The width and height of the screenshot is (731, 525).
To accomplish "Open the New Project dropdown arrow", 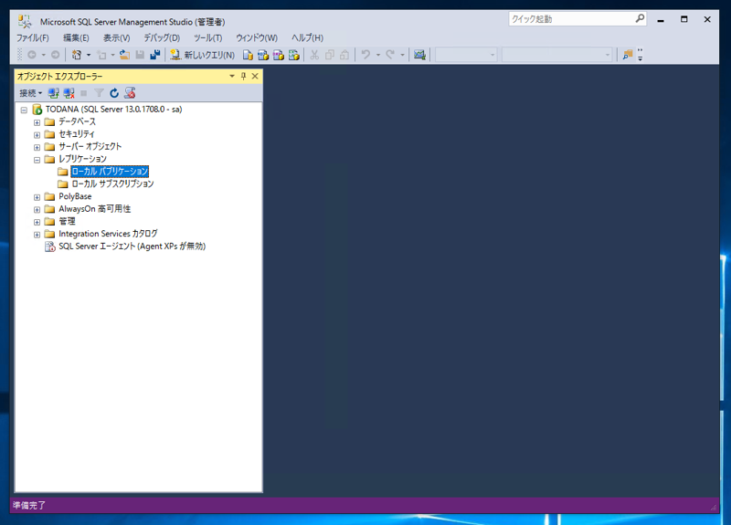I will coord(89,55).
